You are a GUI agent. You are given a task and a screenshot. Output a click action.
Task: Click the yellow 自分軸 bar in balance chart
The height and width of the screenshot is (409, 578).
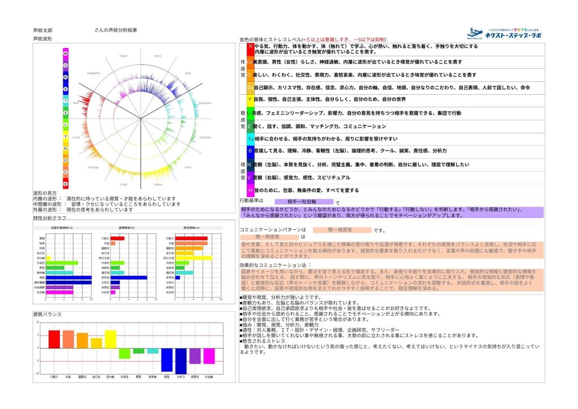click(110, 340)
